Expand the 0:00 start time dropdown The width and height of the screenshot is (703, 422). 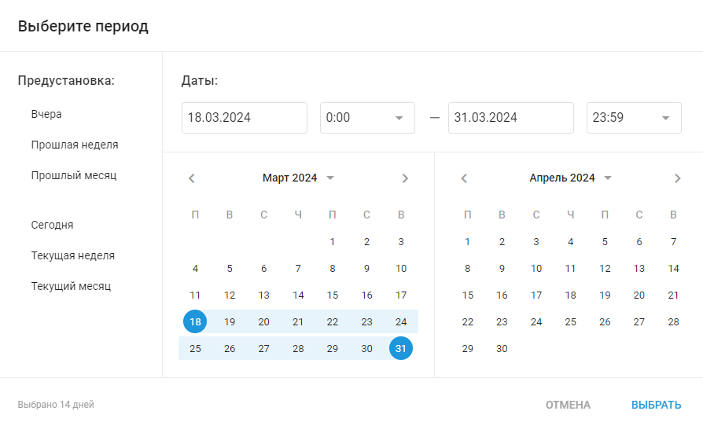point(367,118)
